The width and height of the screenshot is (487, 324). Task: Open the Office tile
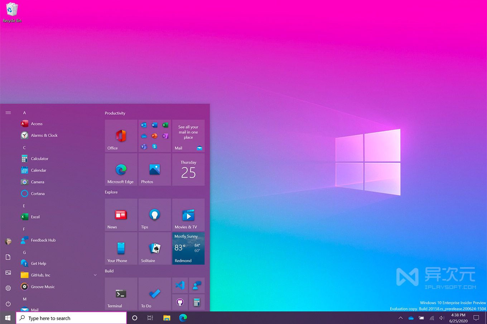click(x=121, y=136)
